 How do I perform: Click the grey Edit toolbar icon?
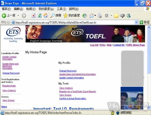(107, 16)
